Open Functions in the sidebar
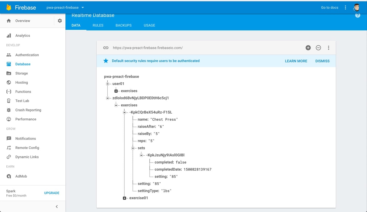This screenshot has height=212, width=367. click(x=23, y=92)
